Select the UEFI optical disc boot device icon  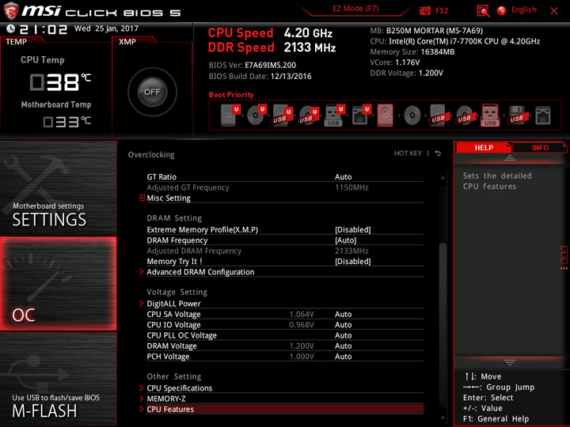(256, 115)
